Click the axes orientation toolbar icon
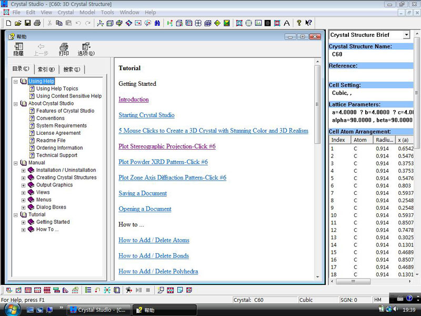Image resolution: width=421 pixels, height=316 pixels. pos(100,23)
